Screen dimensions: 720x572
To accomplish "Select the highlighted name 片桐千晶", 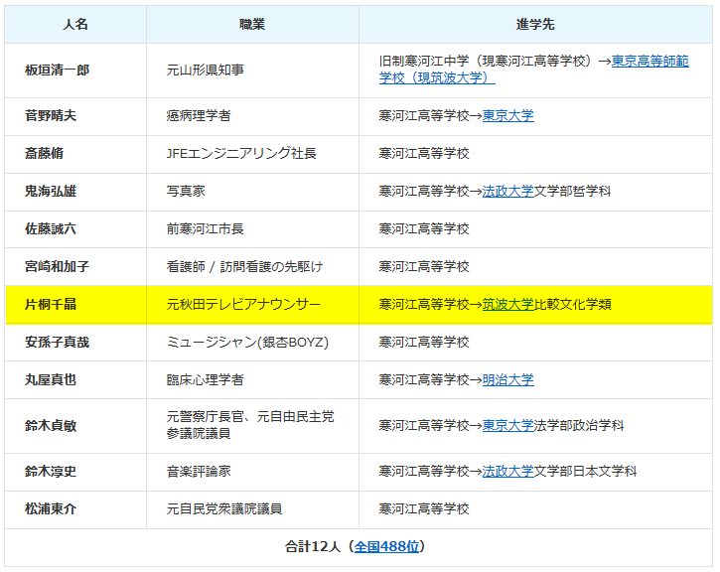I will pyautogui.click(x=51, y=304).
